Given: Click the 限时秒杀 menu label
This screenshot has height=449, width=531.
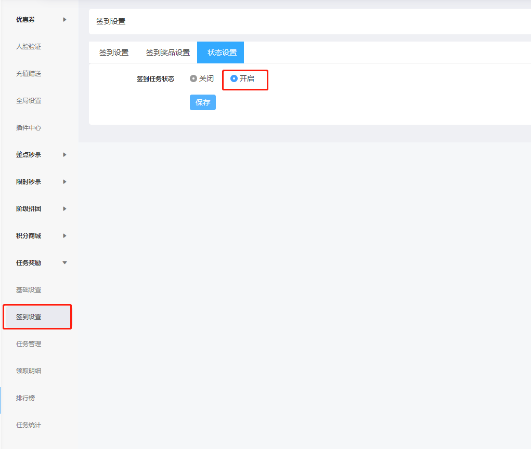Looking at the screenshot, I should (29, 182).
